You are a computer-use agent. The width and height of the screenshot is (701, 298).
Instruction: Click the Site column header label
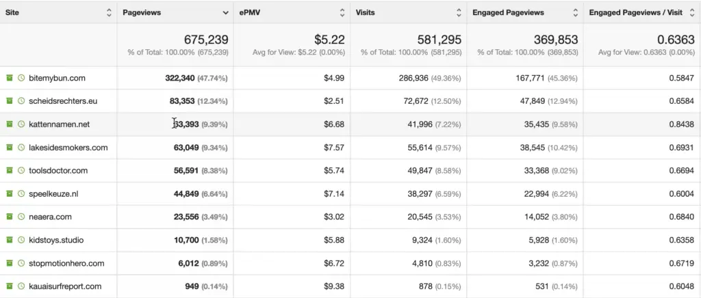tap(12, 12)
